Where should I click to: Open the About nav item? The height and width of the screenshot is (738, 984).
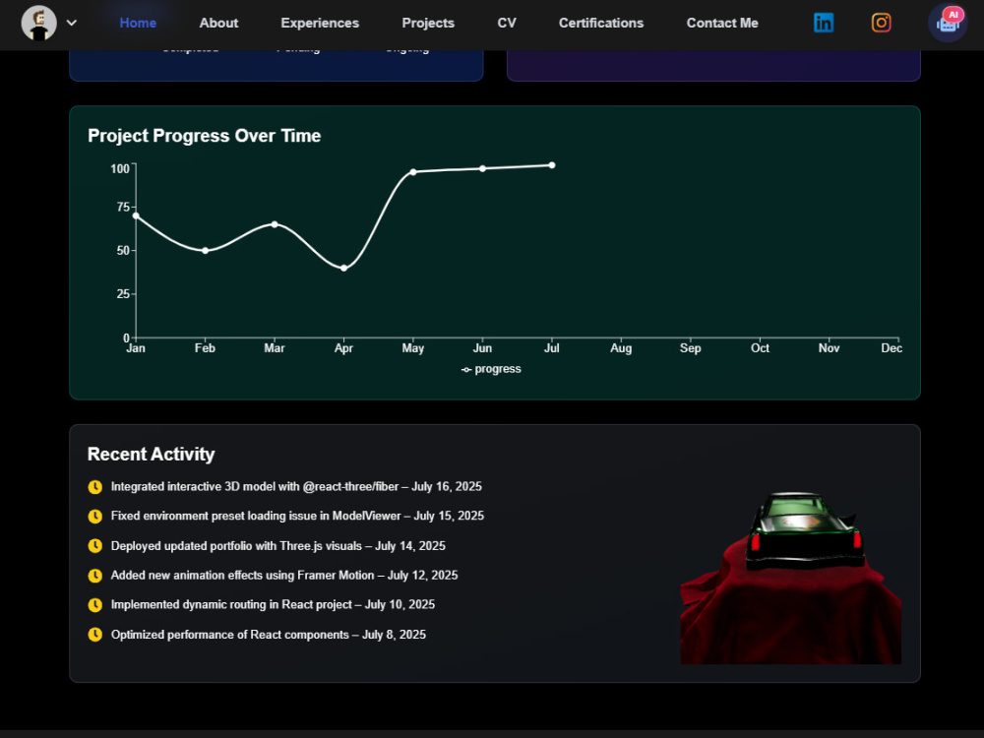(219, 23)
